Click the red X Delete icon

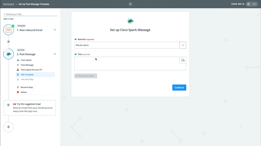click(x=18, y=92)
